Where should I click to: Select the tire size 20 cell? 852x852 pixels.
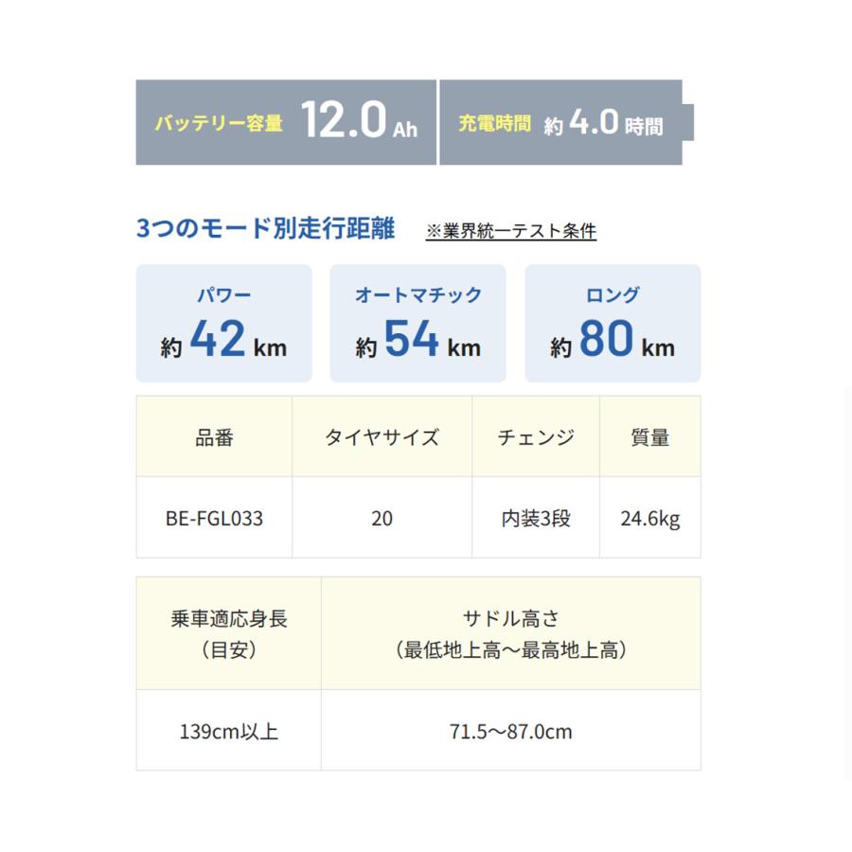point(382,519)
